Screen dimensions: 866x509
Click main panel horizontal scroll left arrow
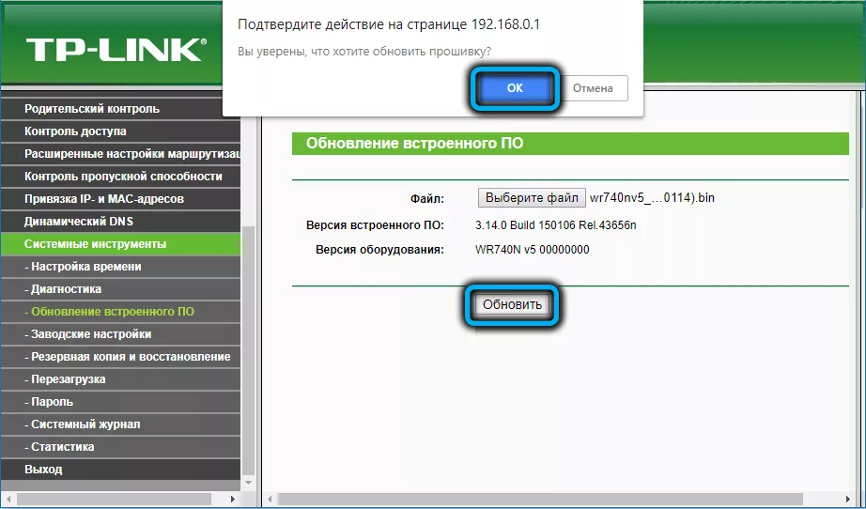pyautogui.click(x=270, y=499)
